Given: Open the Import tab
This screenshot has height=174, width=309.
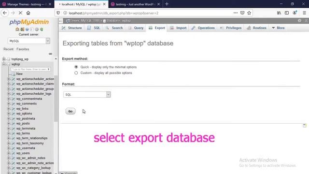Looking at the screenshot, I should [x=178, y=28].
